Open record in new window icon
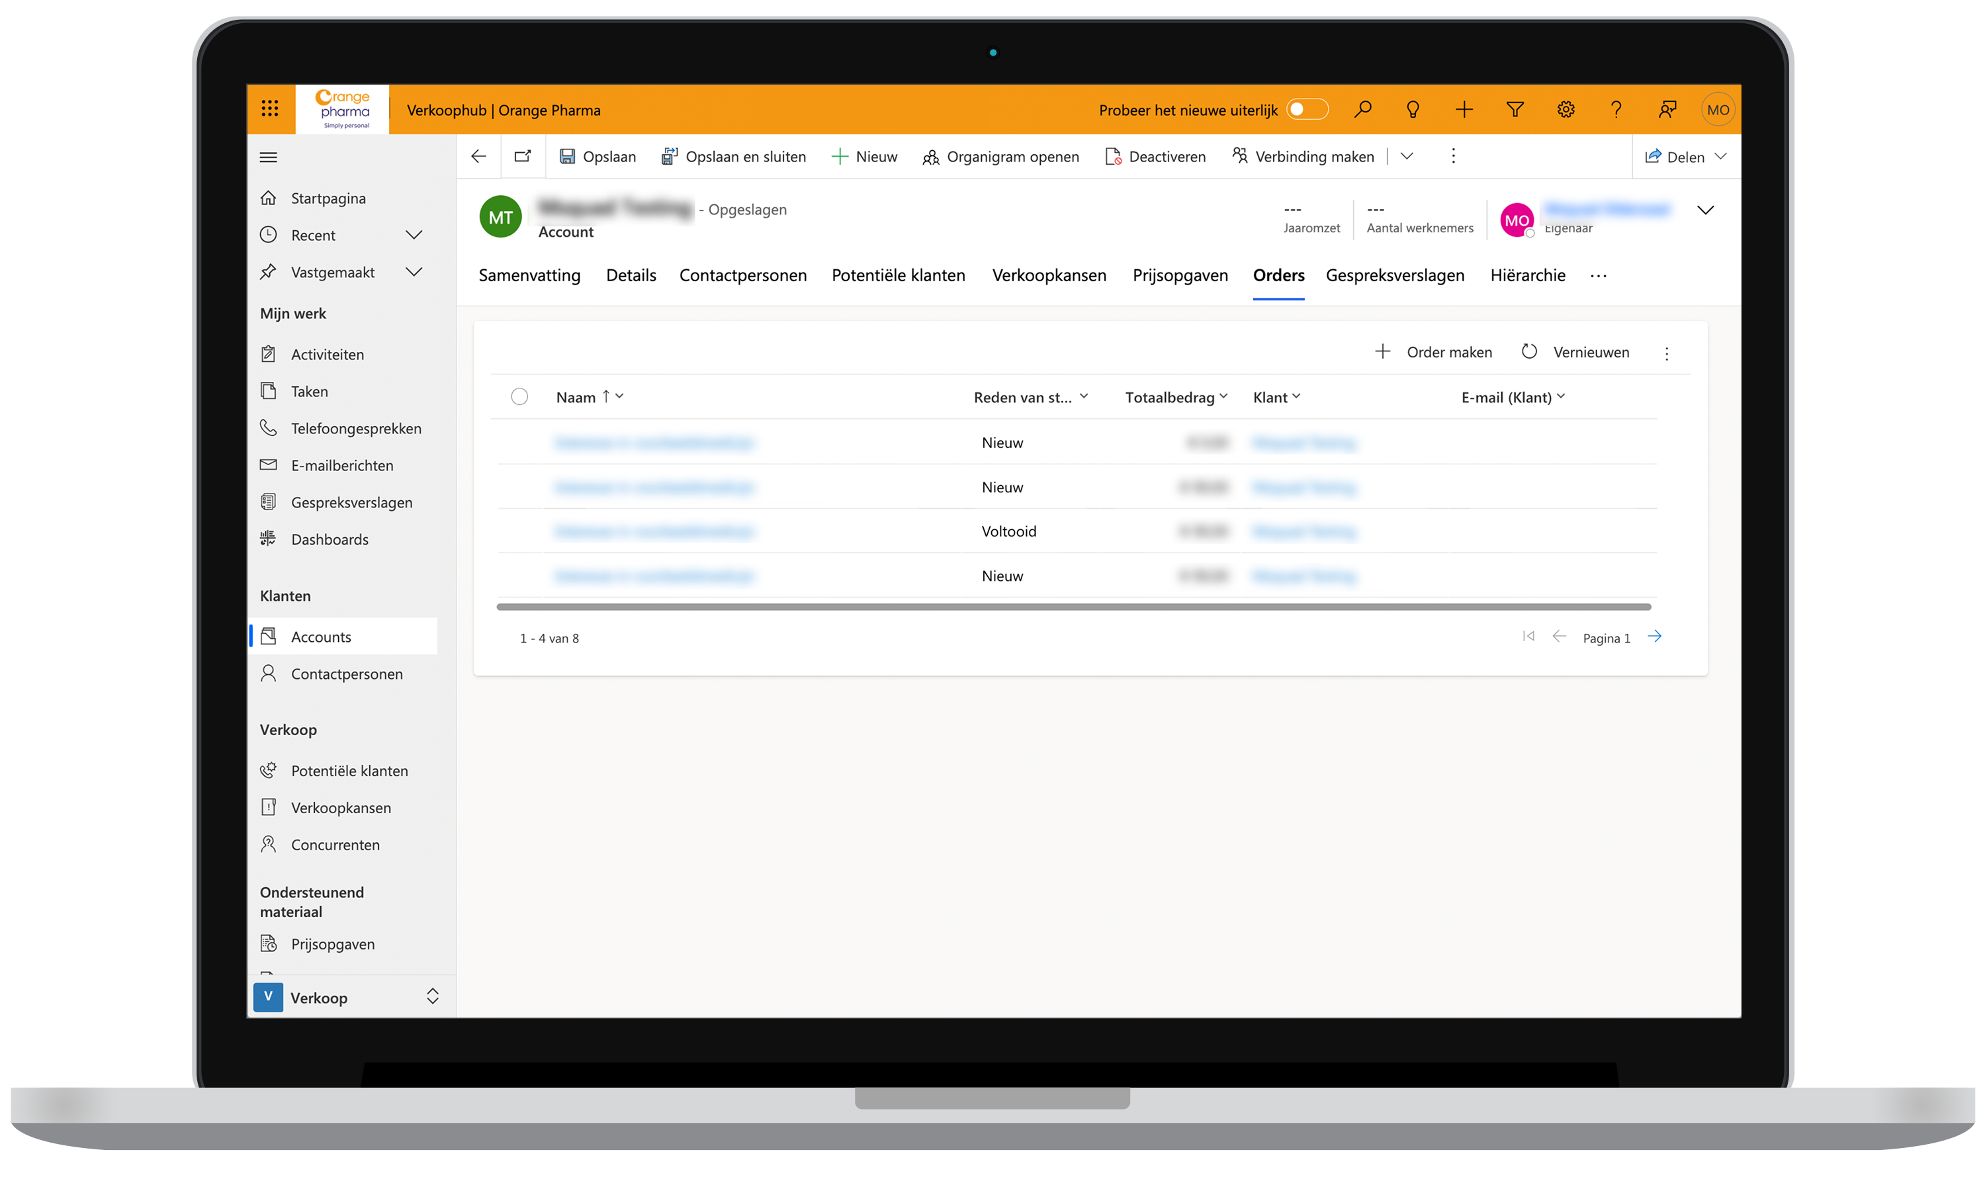 coord(523,157)
